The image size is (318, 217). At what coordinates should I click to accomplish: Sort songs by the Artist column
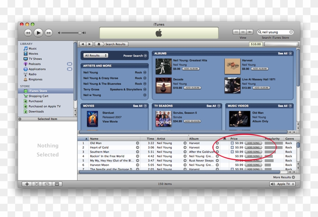click(171, 139)
